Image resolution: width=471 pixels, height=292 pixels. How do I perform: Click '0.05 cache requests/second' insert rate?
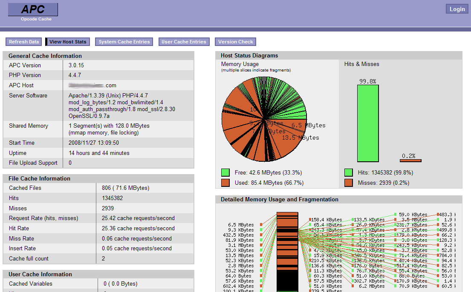click(x=137, y=249)
